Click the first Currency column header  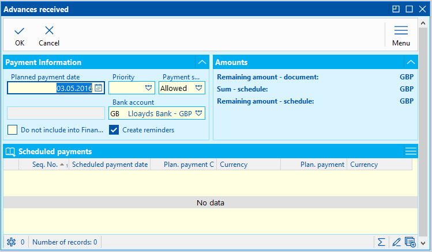(x=249, y=165)
